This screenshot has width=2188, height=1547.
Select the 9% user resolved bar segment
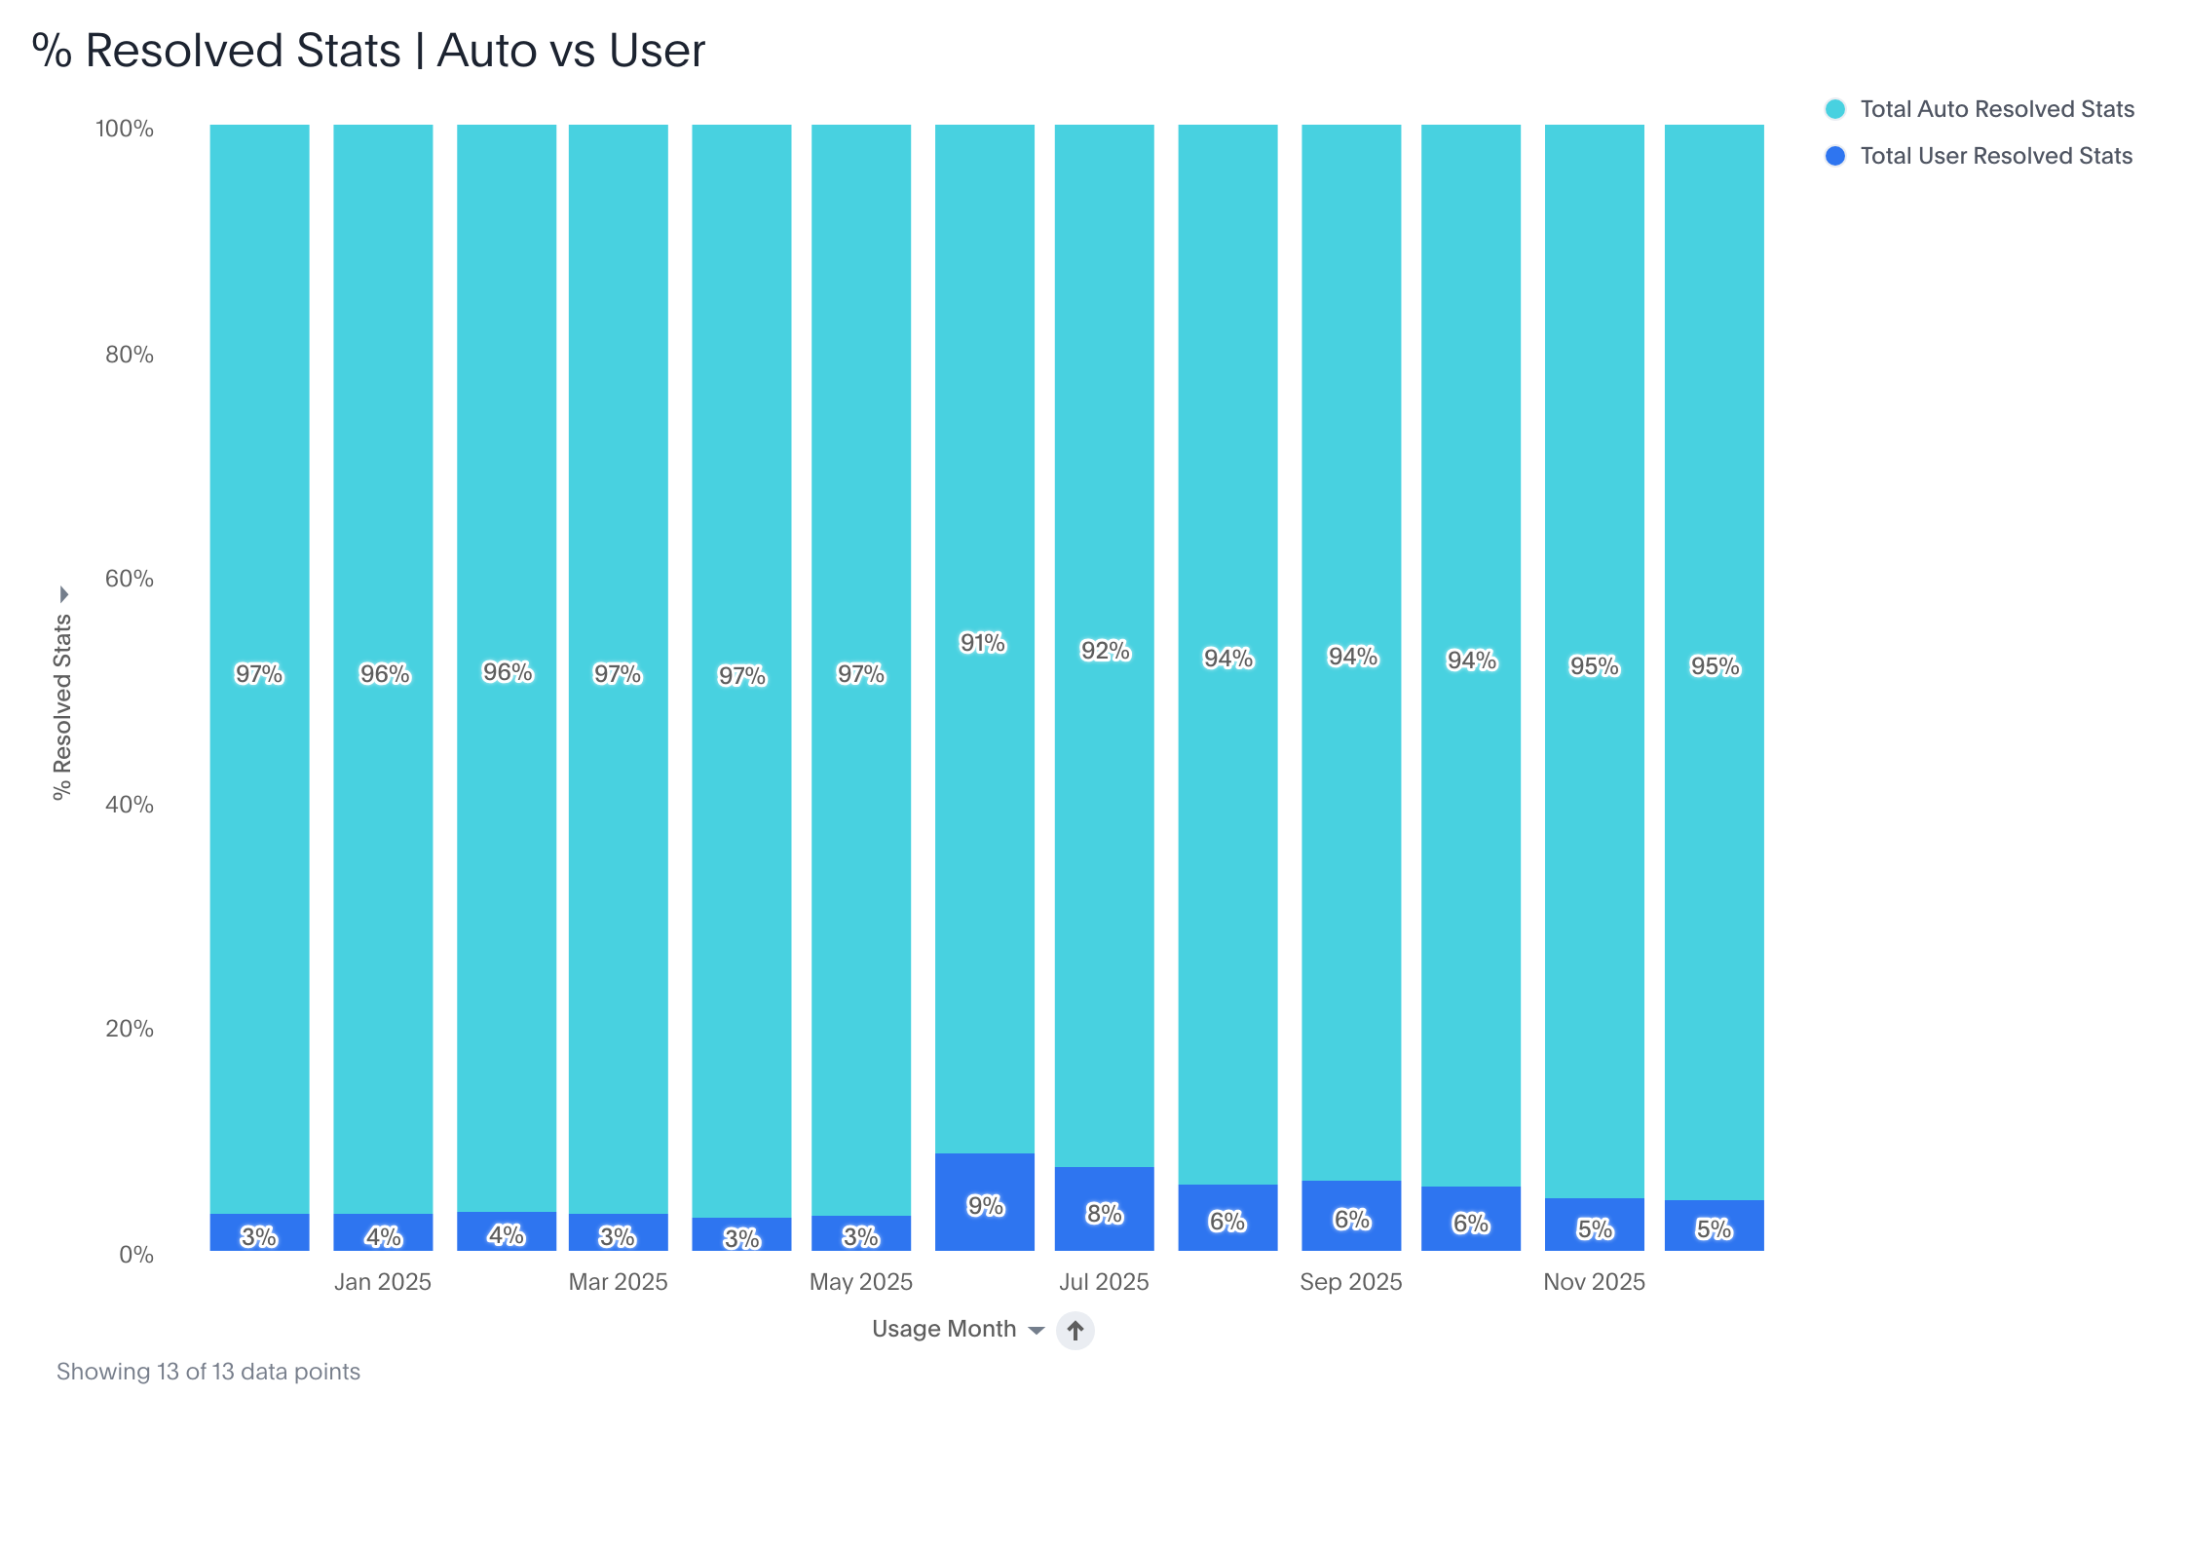[x=984, y=1203]
